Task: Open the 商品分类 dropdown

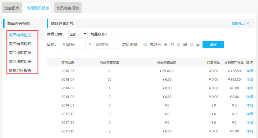Action: pos(78,34)
